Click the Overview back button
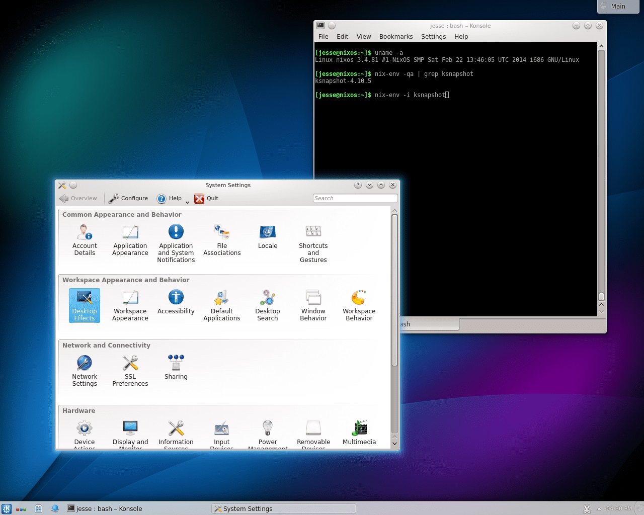 78,198
